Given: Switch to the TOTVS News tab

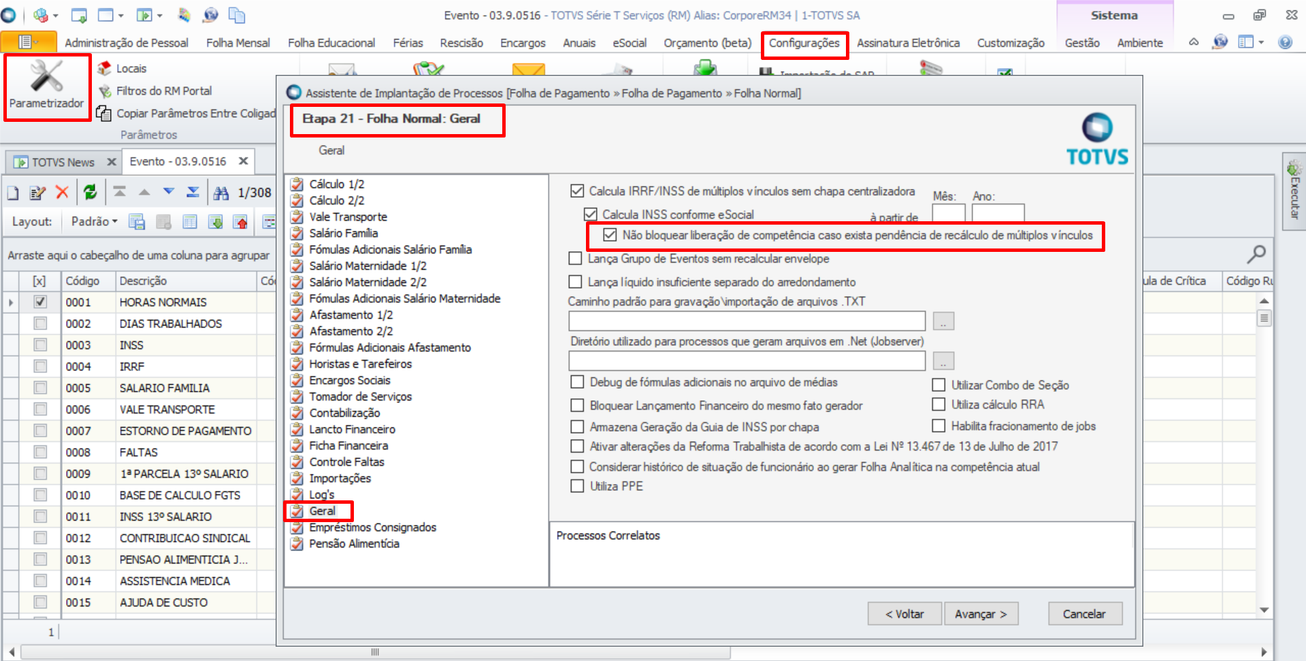Looking at the screenshot, I should (63, 162).
